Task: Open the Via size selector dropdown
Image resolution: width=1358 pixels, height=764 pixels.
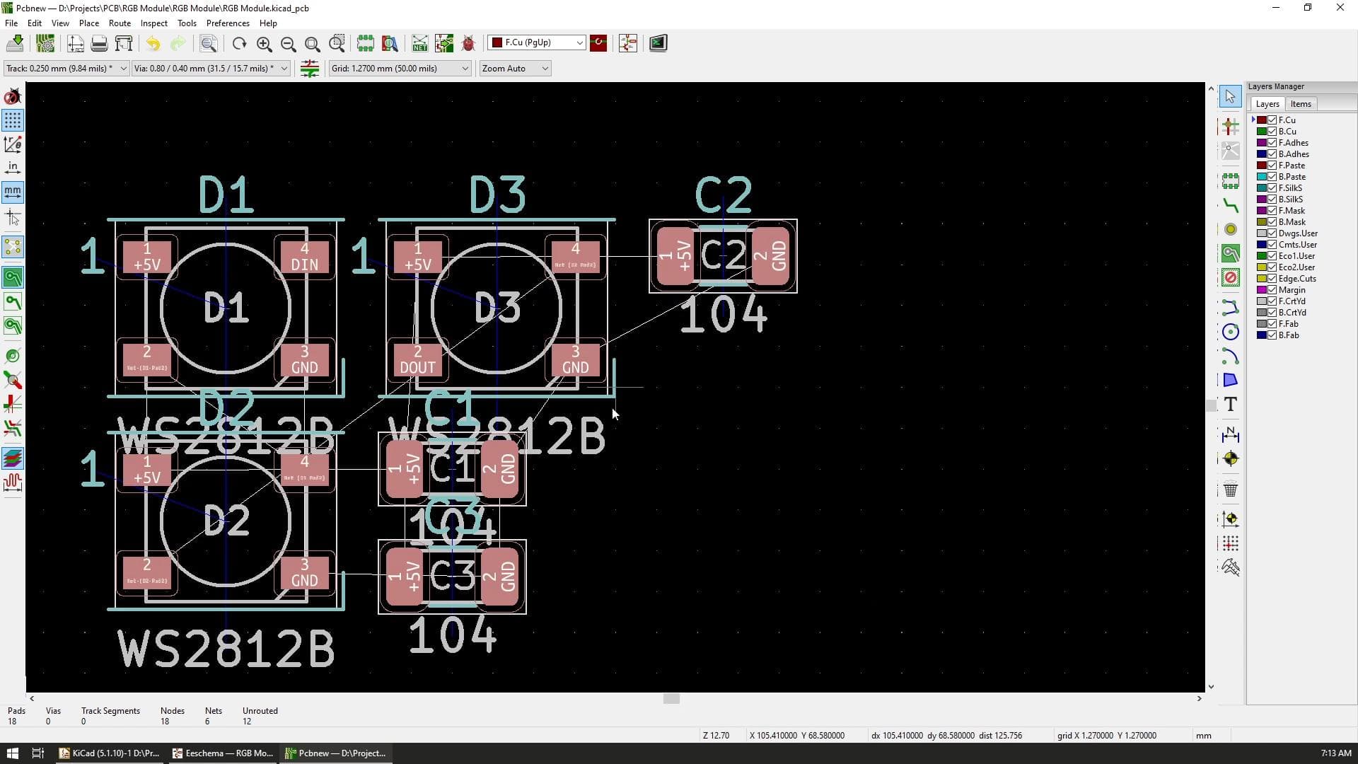Action: 283,68
